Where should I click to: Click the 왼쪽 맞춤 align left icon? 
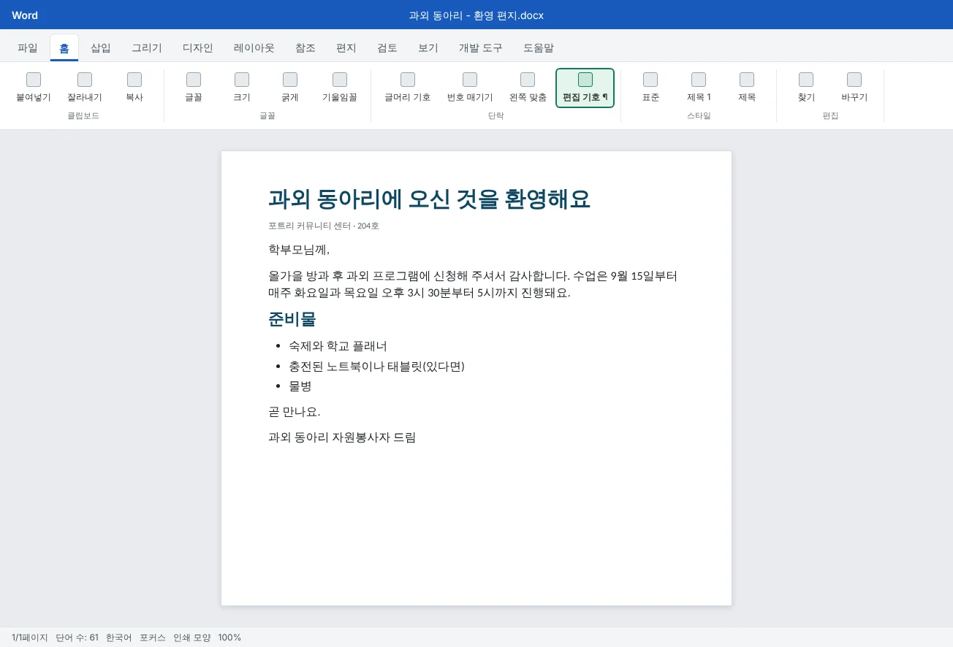click(x=528, y=80)
